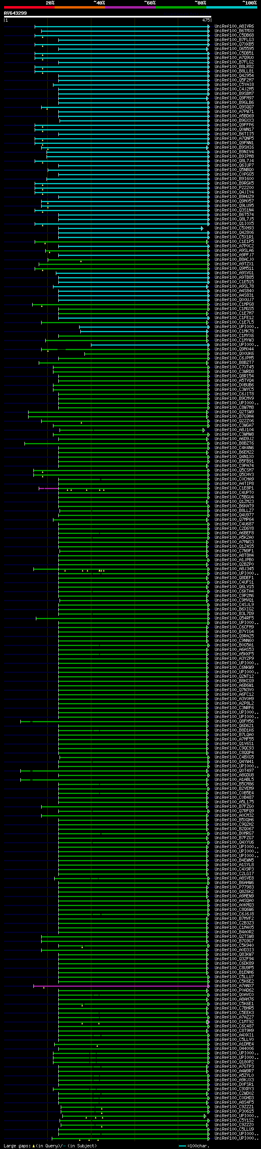The image size is (261, 1149).
Task: Choose the UniRef100_Q3S1N4 entry
Action: (x=234, y=210)
